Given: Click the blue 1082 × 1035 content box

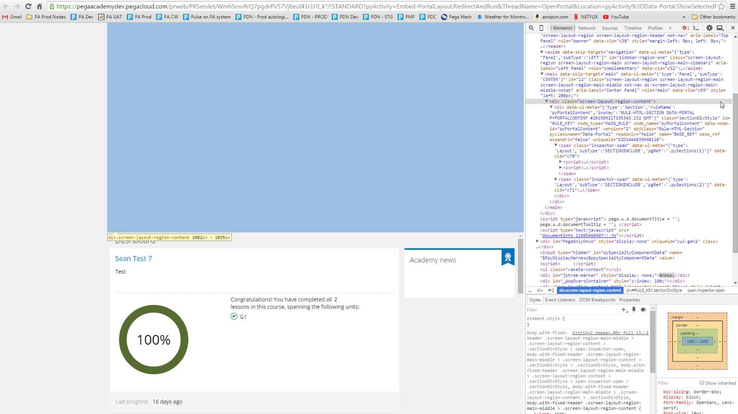Looking at the screenshot, I should pyautogui.click(x=697, y=341).
